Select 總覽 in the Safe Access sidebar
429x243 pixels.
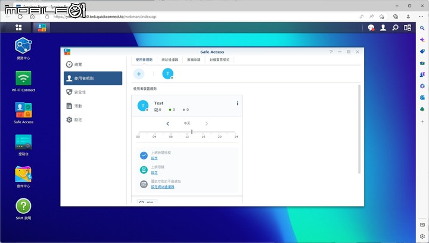[93, 64]
